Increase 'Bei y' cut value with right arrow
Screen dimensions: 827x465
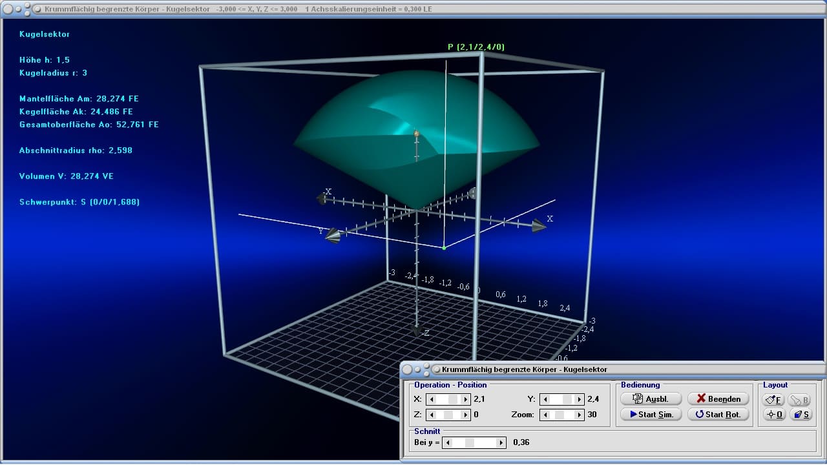tap(501, 442)
